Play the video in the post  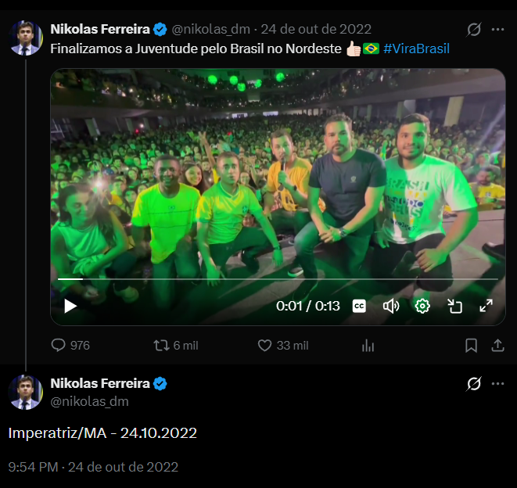pyautogui.click(x=70, y=306)
